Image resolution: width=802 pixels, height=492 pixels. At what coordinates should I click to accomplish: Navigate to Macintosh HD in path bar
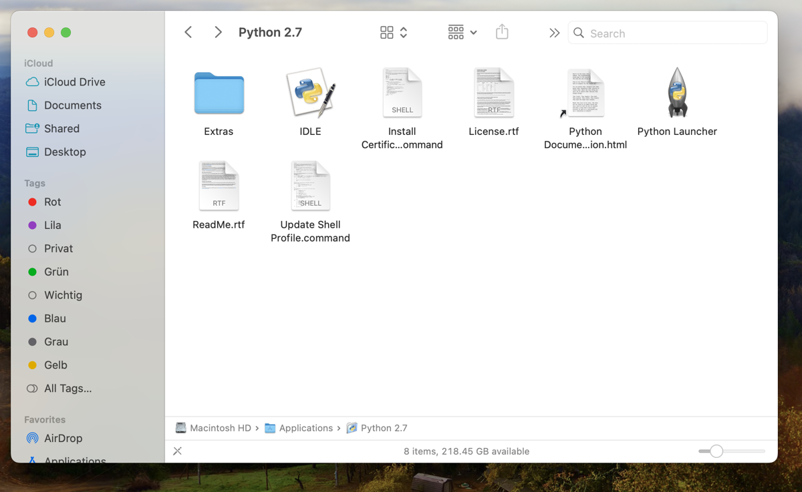click(221, 428)
